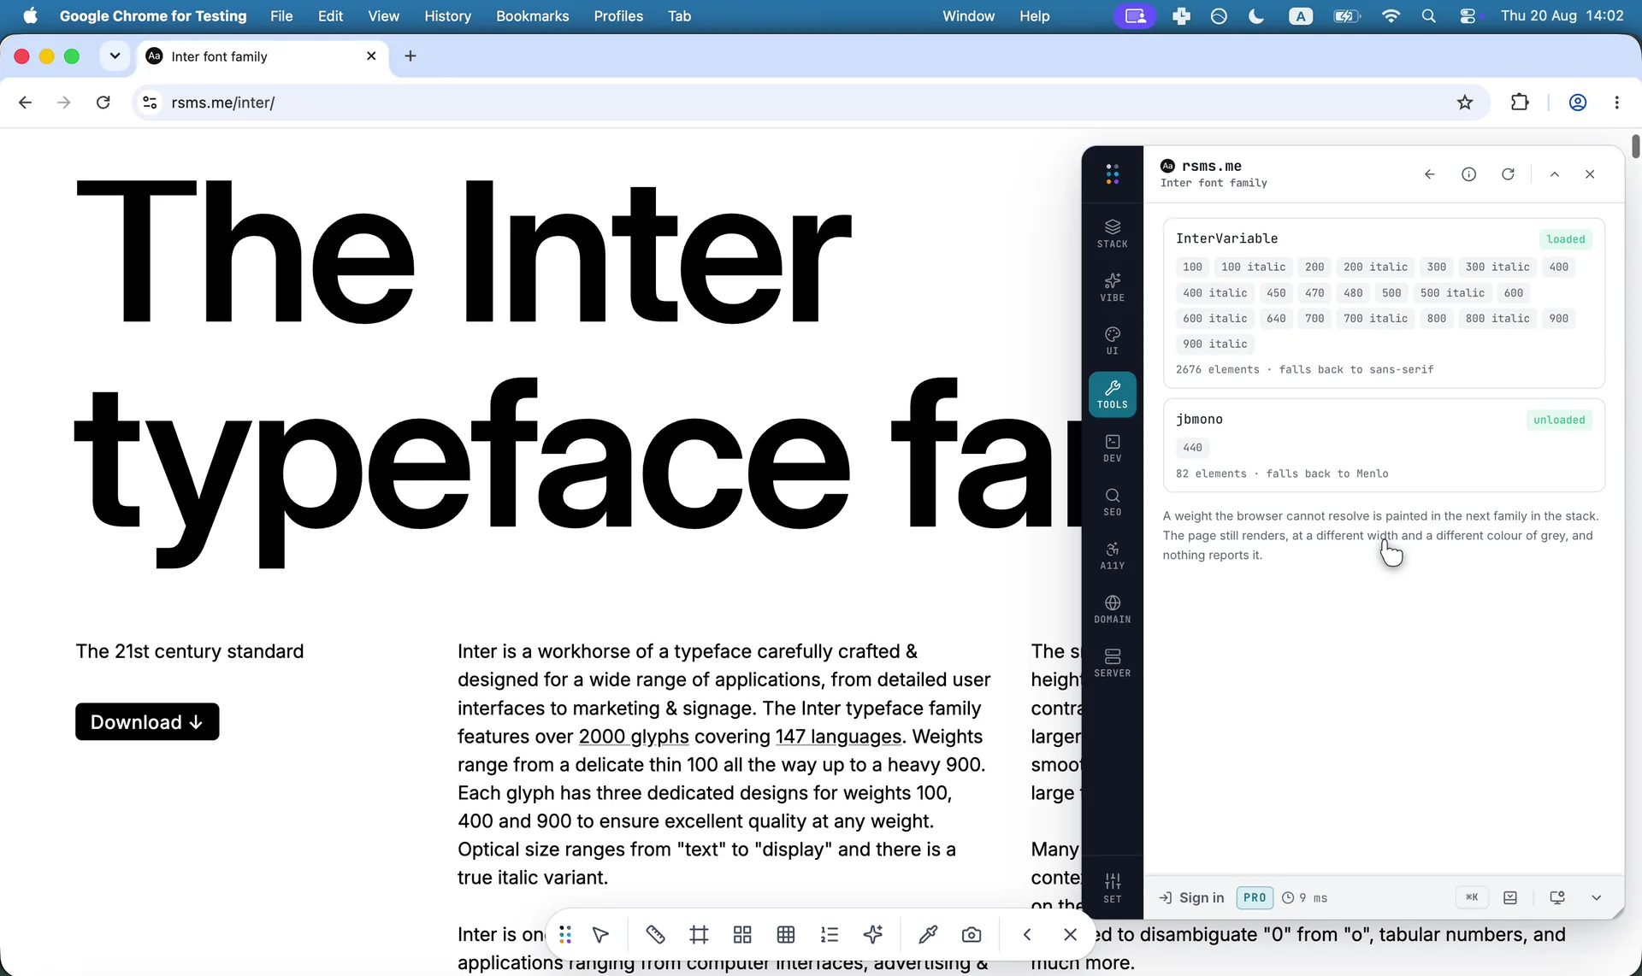Viewport: 1642px width, 976px height.
Task: Open macOS Spotlight search
Action: coord(1428,15)
